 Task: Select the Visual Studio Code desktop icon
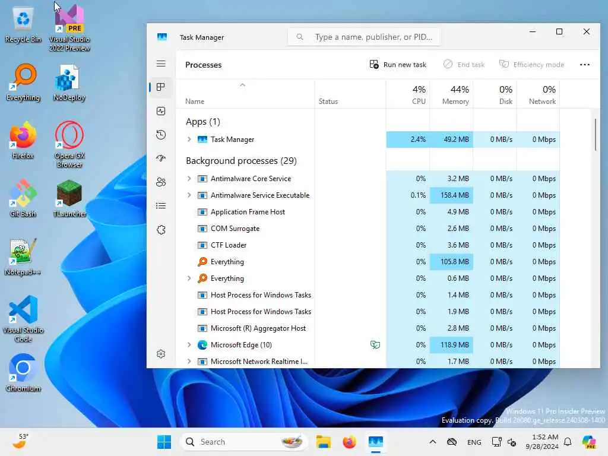coord(23,319)
